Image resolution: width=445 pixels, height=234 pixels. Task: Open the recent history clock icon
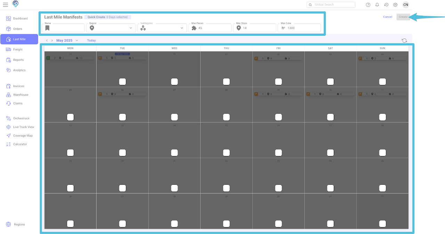coord(386,5)
